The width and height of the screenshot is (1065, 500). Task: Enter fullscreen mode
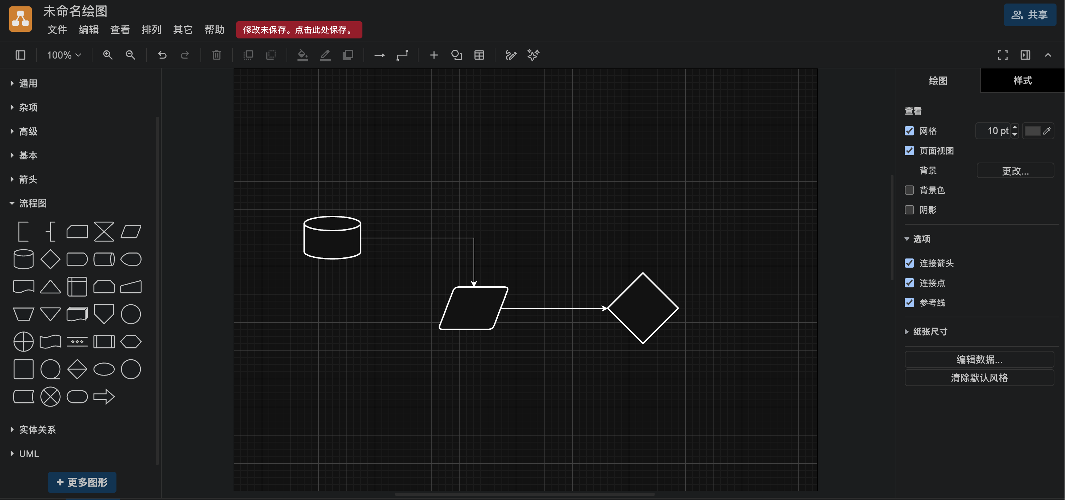[x=1003, y=55]
